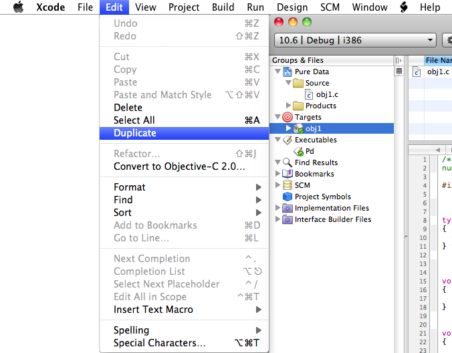Collapse the Targets group
Screen dimensions: 452x353
[x=278, y=117]
